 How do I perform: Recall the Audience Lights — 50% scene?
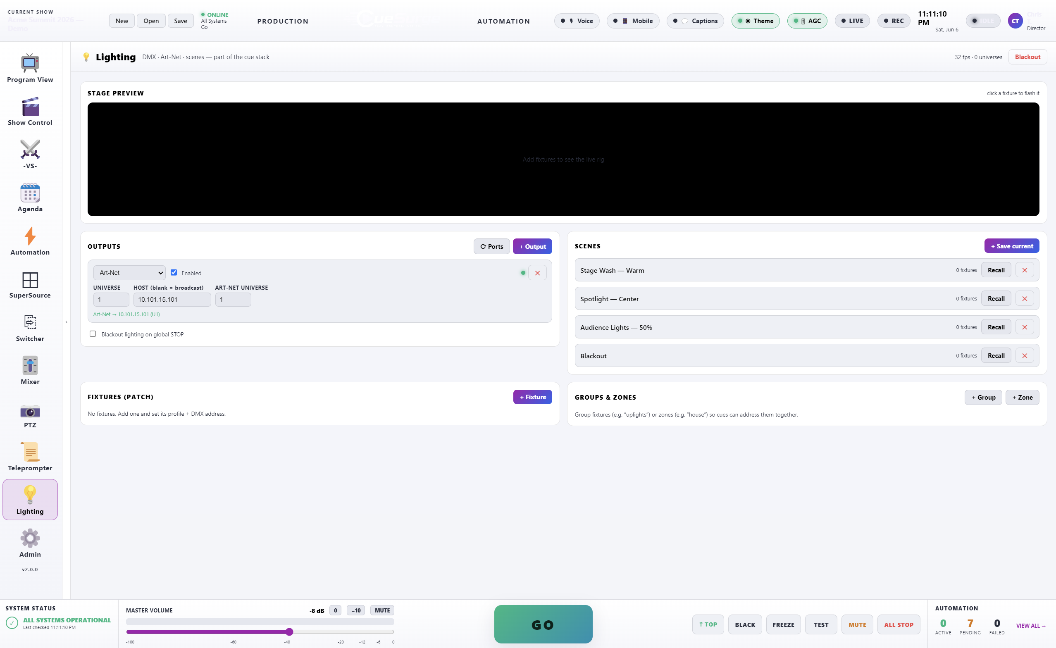coord(996,327)
